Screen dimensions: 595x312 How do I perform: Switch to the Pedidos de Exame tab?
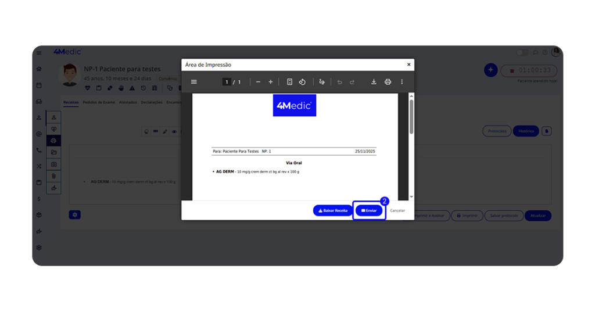[99, 102]
